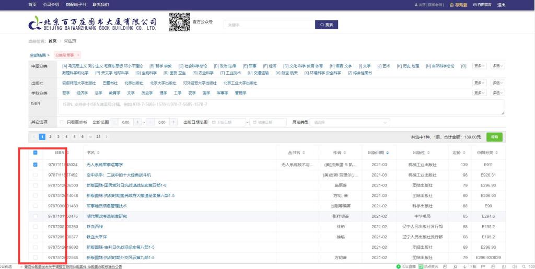Open the book link 铁血西线

coord(95,226)
